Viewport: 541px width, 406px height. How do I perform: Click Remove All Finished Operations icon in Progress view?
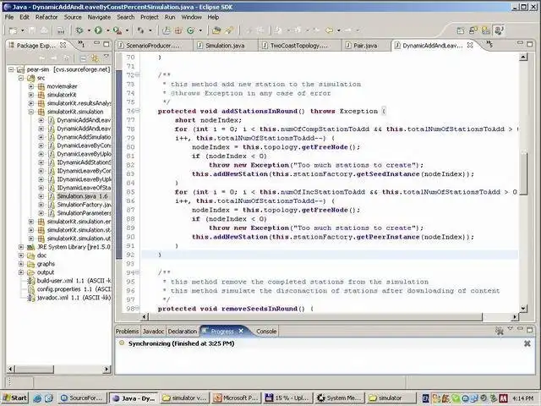point(499,331)
